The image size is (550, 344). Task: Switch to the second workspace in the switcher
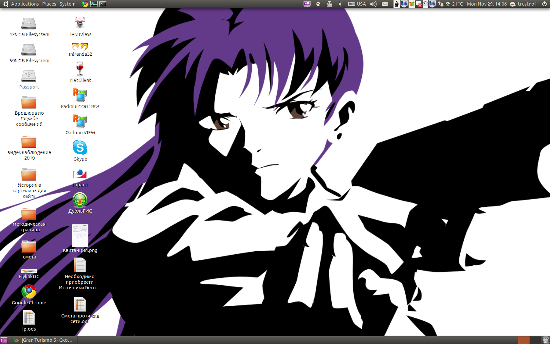(x=535, y=340)
